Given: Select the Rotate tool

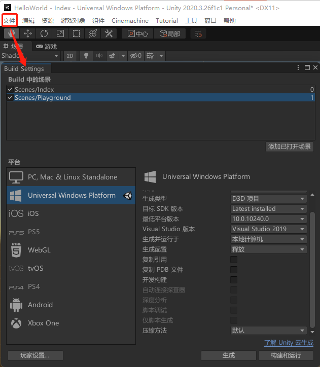Looking at the screenshot, I should [44, 33].
